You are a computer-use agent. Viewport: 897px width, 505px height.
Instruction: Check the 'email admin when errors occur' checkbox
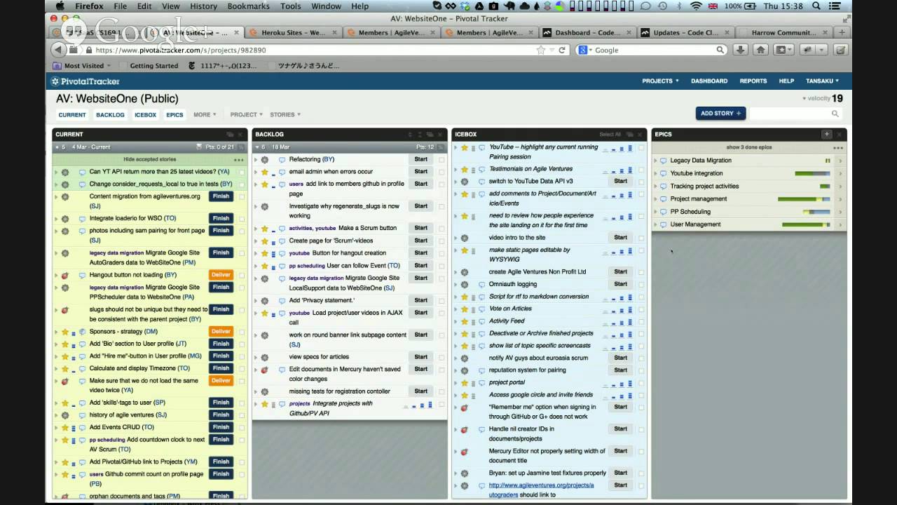tap(441, 173)
